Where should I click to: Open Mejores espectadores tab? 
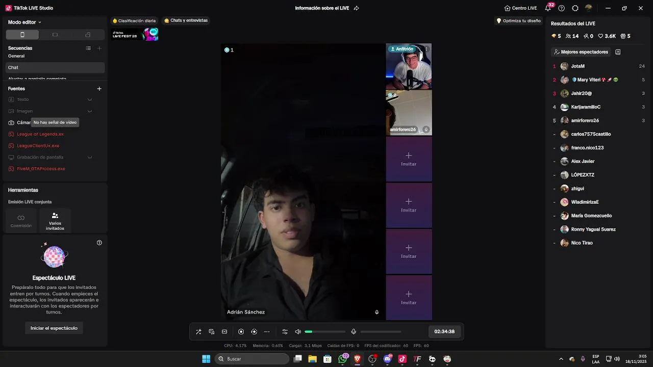pos(581,52)
